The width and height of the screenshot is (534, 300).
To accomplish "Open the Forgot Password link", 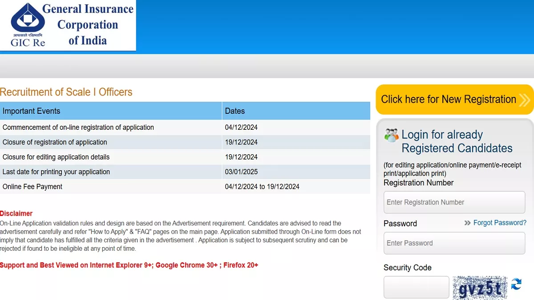I will pyautogui.click(x=500, y=223).
